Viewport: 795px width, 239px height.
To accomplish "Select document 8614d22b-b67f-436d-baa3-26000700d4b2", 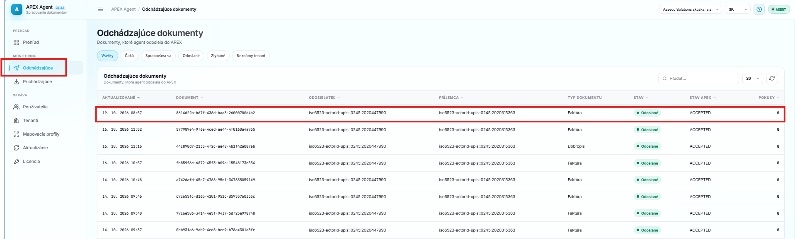I will 216,113.
